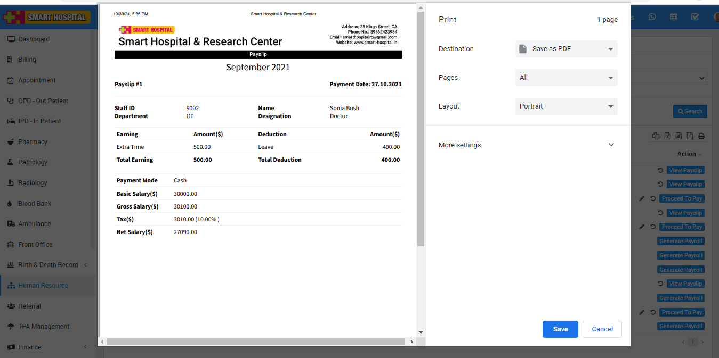Open Human Resource in the sidebar
Screen dimensions: 719x358
coord(43,286)
